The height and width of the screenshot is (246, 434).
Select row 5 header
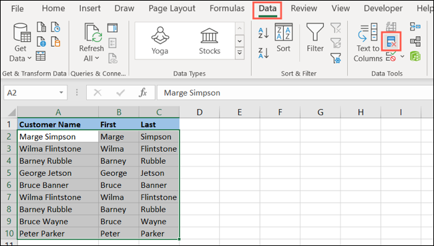9,173
